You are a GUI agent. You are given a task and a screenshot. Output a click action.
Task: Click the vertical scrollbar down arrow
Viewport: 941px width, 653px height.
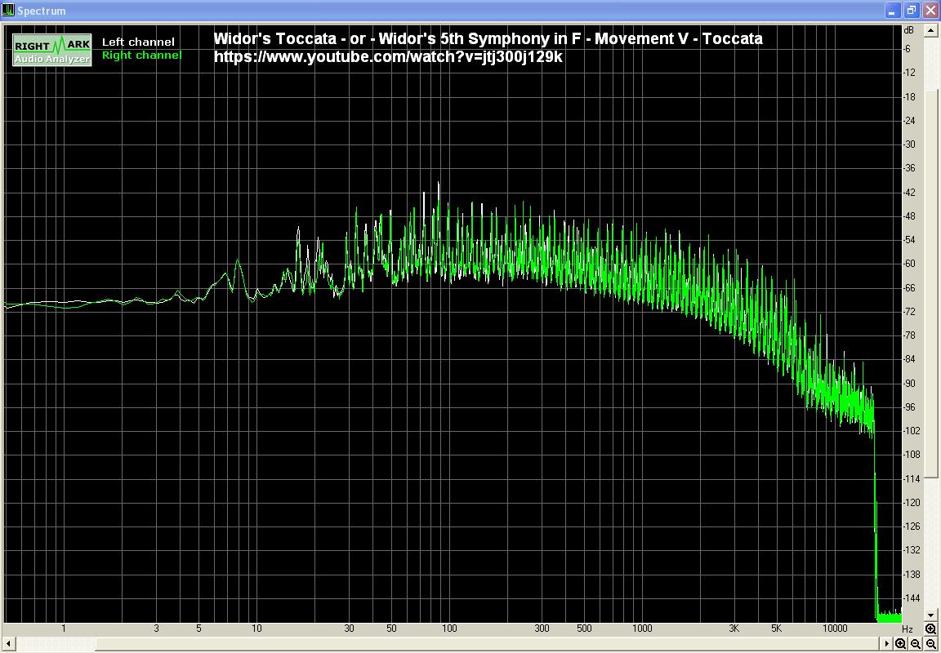[x=931, y=615]
